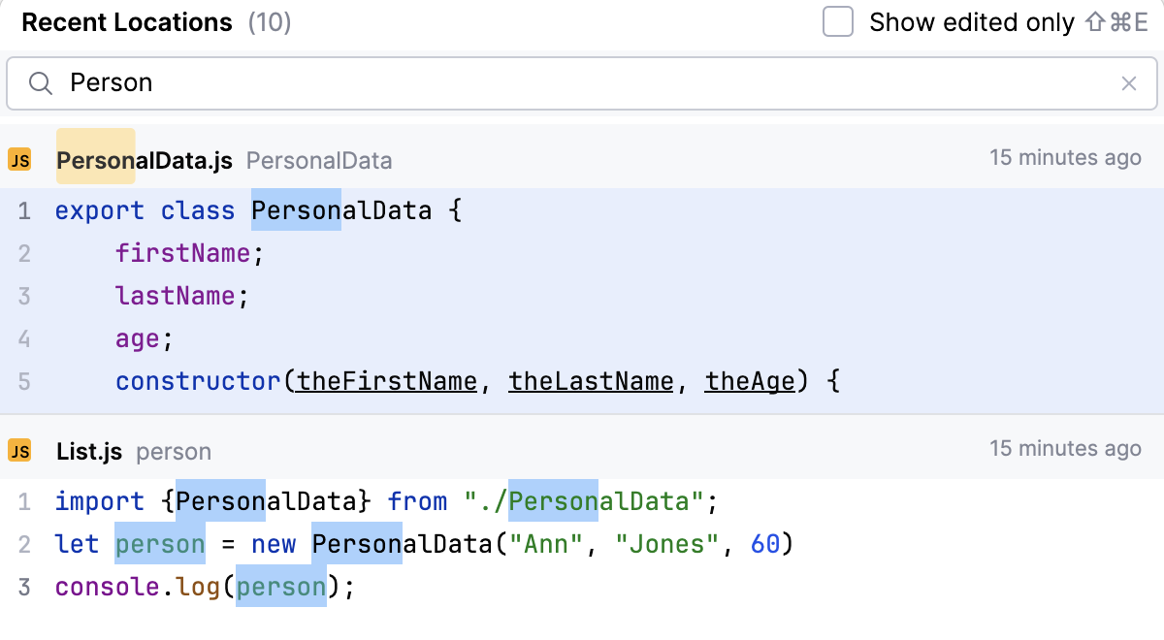Screen dimensions: 1164x640
Task: Click the theAge parameter in constructor
Action: [x=750, y=381]
